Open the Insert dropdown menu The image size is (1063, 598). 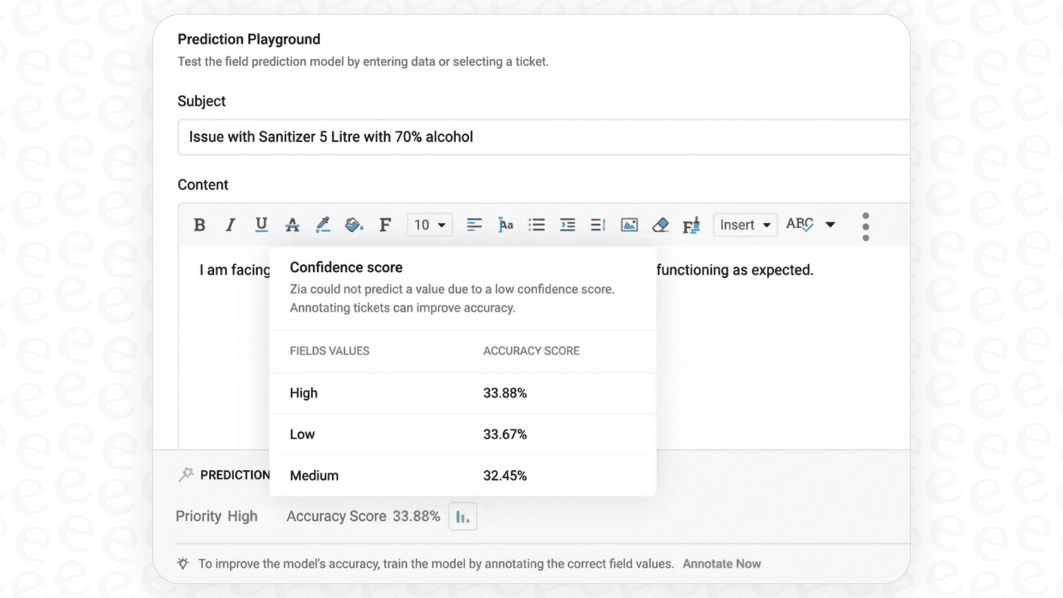pyautogui.click(x=745, y=225)
